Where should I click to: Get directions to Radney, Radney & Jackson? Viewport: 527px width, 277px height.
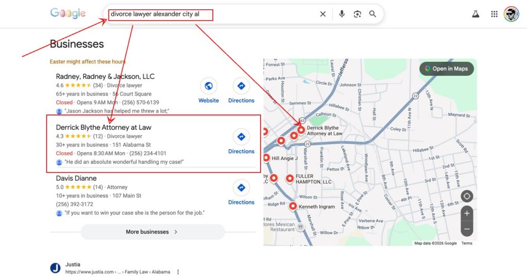click(x=241, y=86)
